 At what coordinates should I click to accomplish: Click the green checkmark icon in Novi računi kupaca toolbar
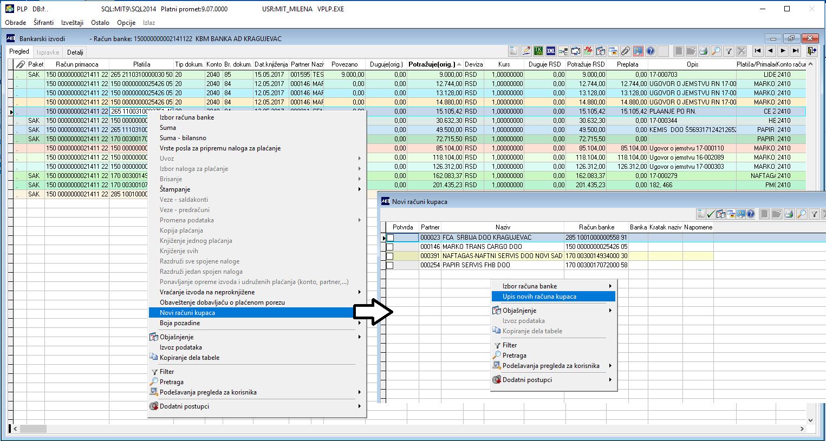pos(711,214)
